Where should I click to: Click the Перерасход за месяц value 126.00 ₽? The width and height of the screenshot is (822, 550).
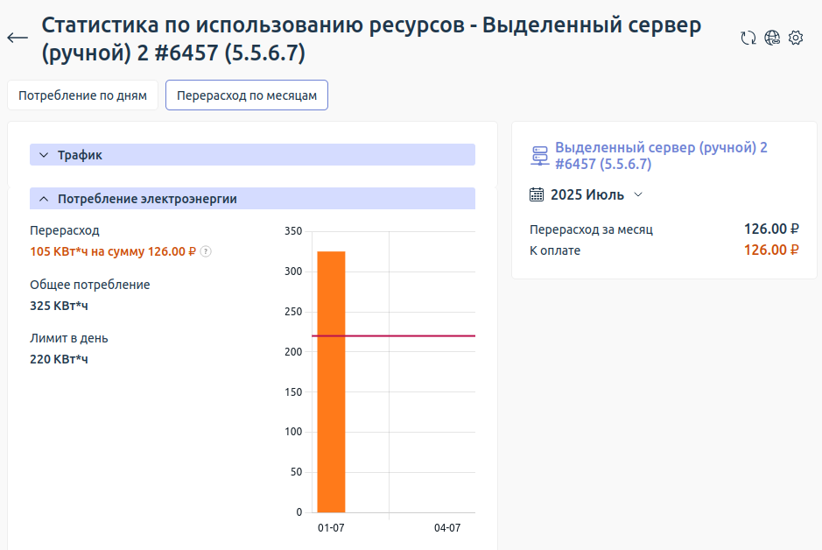tap(771, 230)
